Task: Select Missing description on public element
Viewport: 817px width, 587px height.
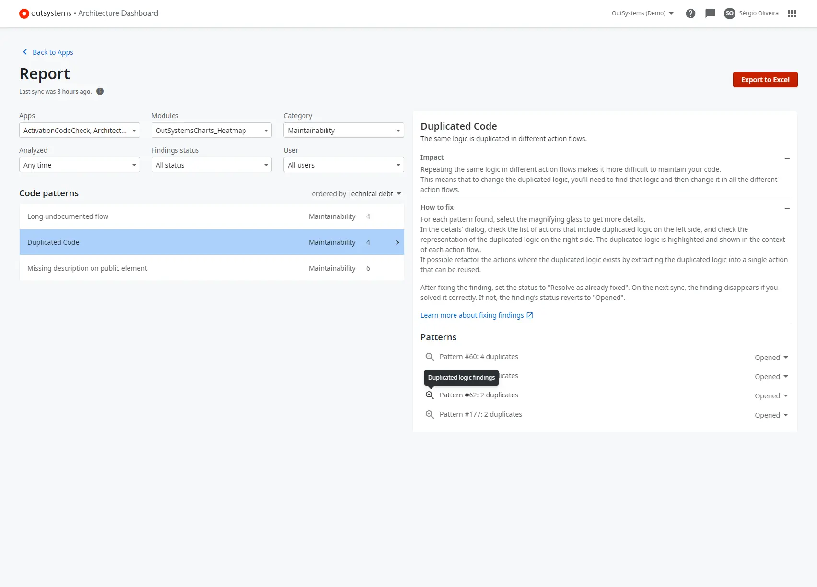Action: pos(211,268)
